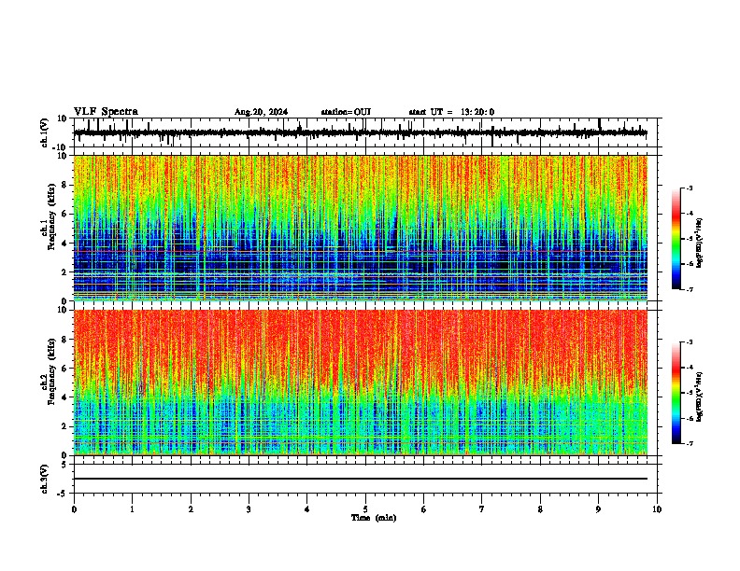This screenshot has height=571, width=740.
Task: Click the "-7" tick on ch.1 colorbar
Action: pyautogui.click(x=690, y=289)
